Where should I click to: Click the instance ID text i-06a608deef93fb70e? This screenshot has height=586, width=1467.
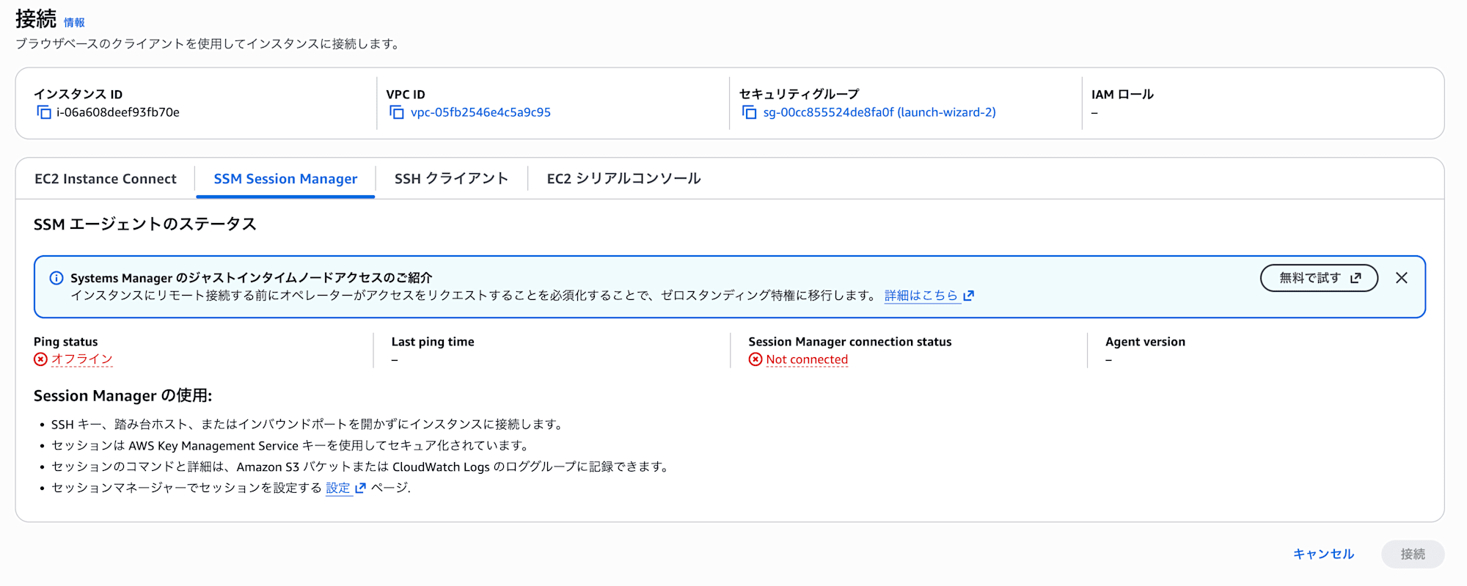(118, 112)
